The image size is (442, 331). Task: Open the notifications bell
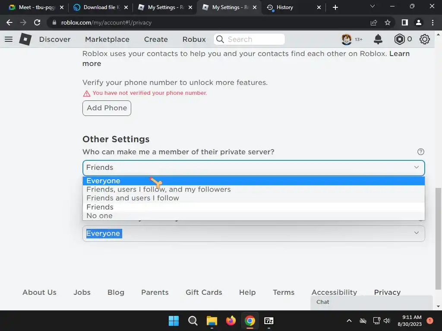[x=378, y=39]
